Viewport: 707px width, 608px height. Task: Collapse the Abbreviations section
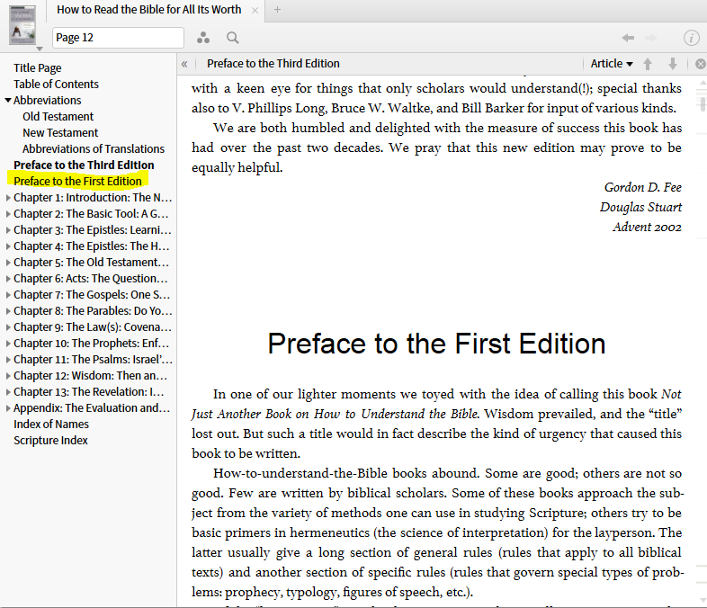pos(8,100)
